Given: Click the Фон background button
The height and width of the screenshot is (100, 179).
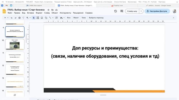Looking at the screenshot, I should tap(69, 18).
